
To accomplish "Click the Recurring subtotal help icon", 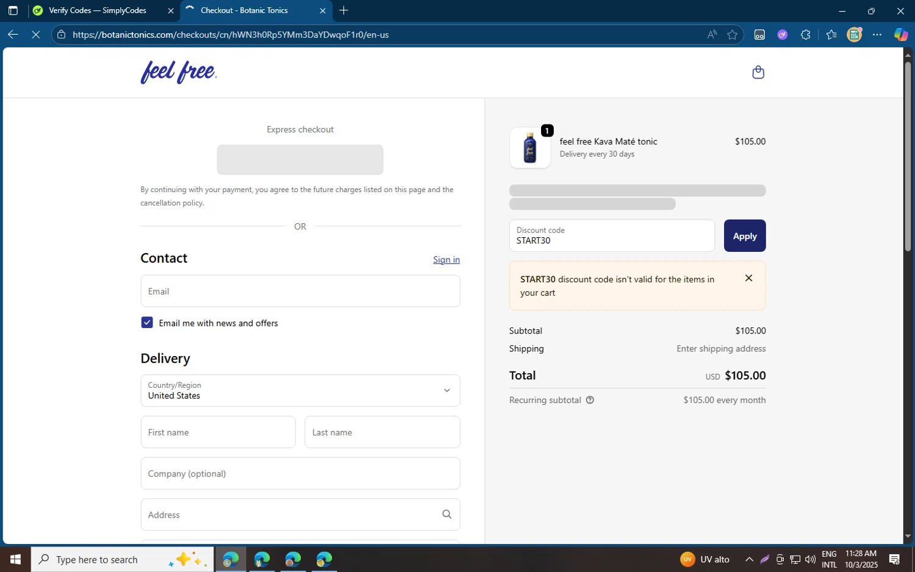I will point(590,400).
